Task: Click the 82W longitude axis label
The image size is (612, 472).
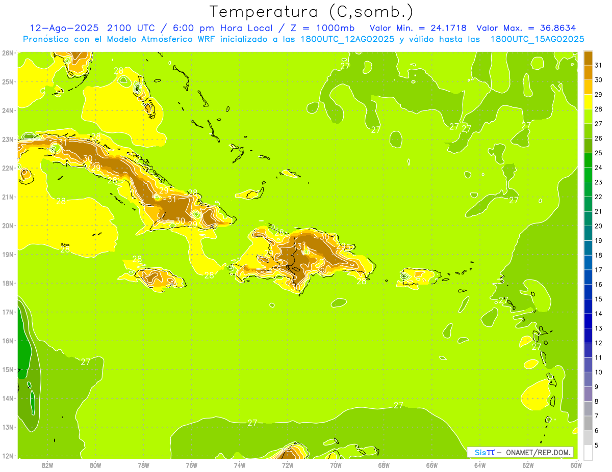Action: point(47,465)
